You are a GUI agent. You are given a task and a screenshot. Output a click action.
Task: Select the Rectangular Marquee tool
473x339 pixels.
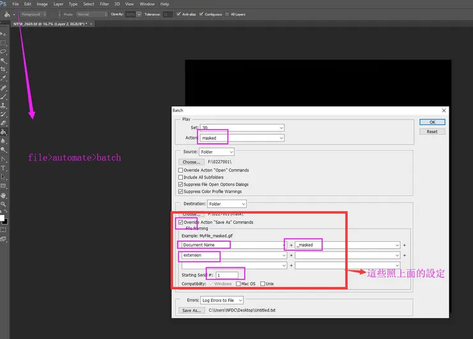[x=3, y=42]
